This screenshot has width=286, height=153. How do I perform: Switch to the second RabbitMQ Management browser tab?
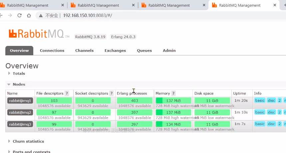point(98,5)
